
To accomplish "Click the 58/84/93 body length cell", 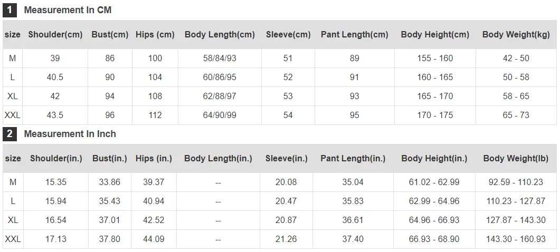I will click(220, 58).
